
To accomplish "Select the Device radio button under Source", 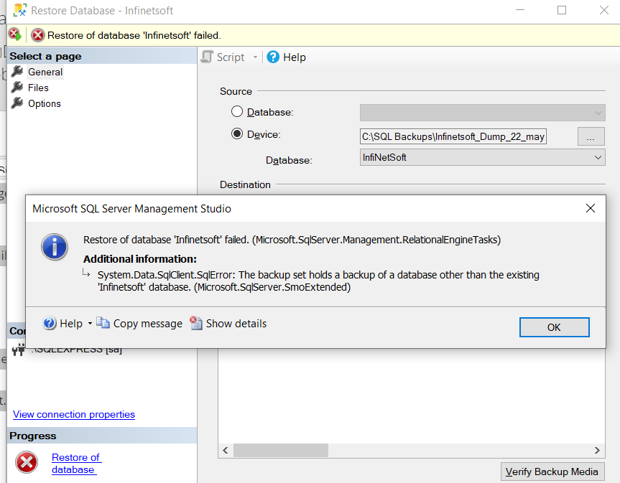I will pos(238,134).
